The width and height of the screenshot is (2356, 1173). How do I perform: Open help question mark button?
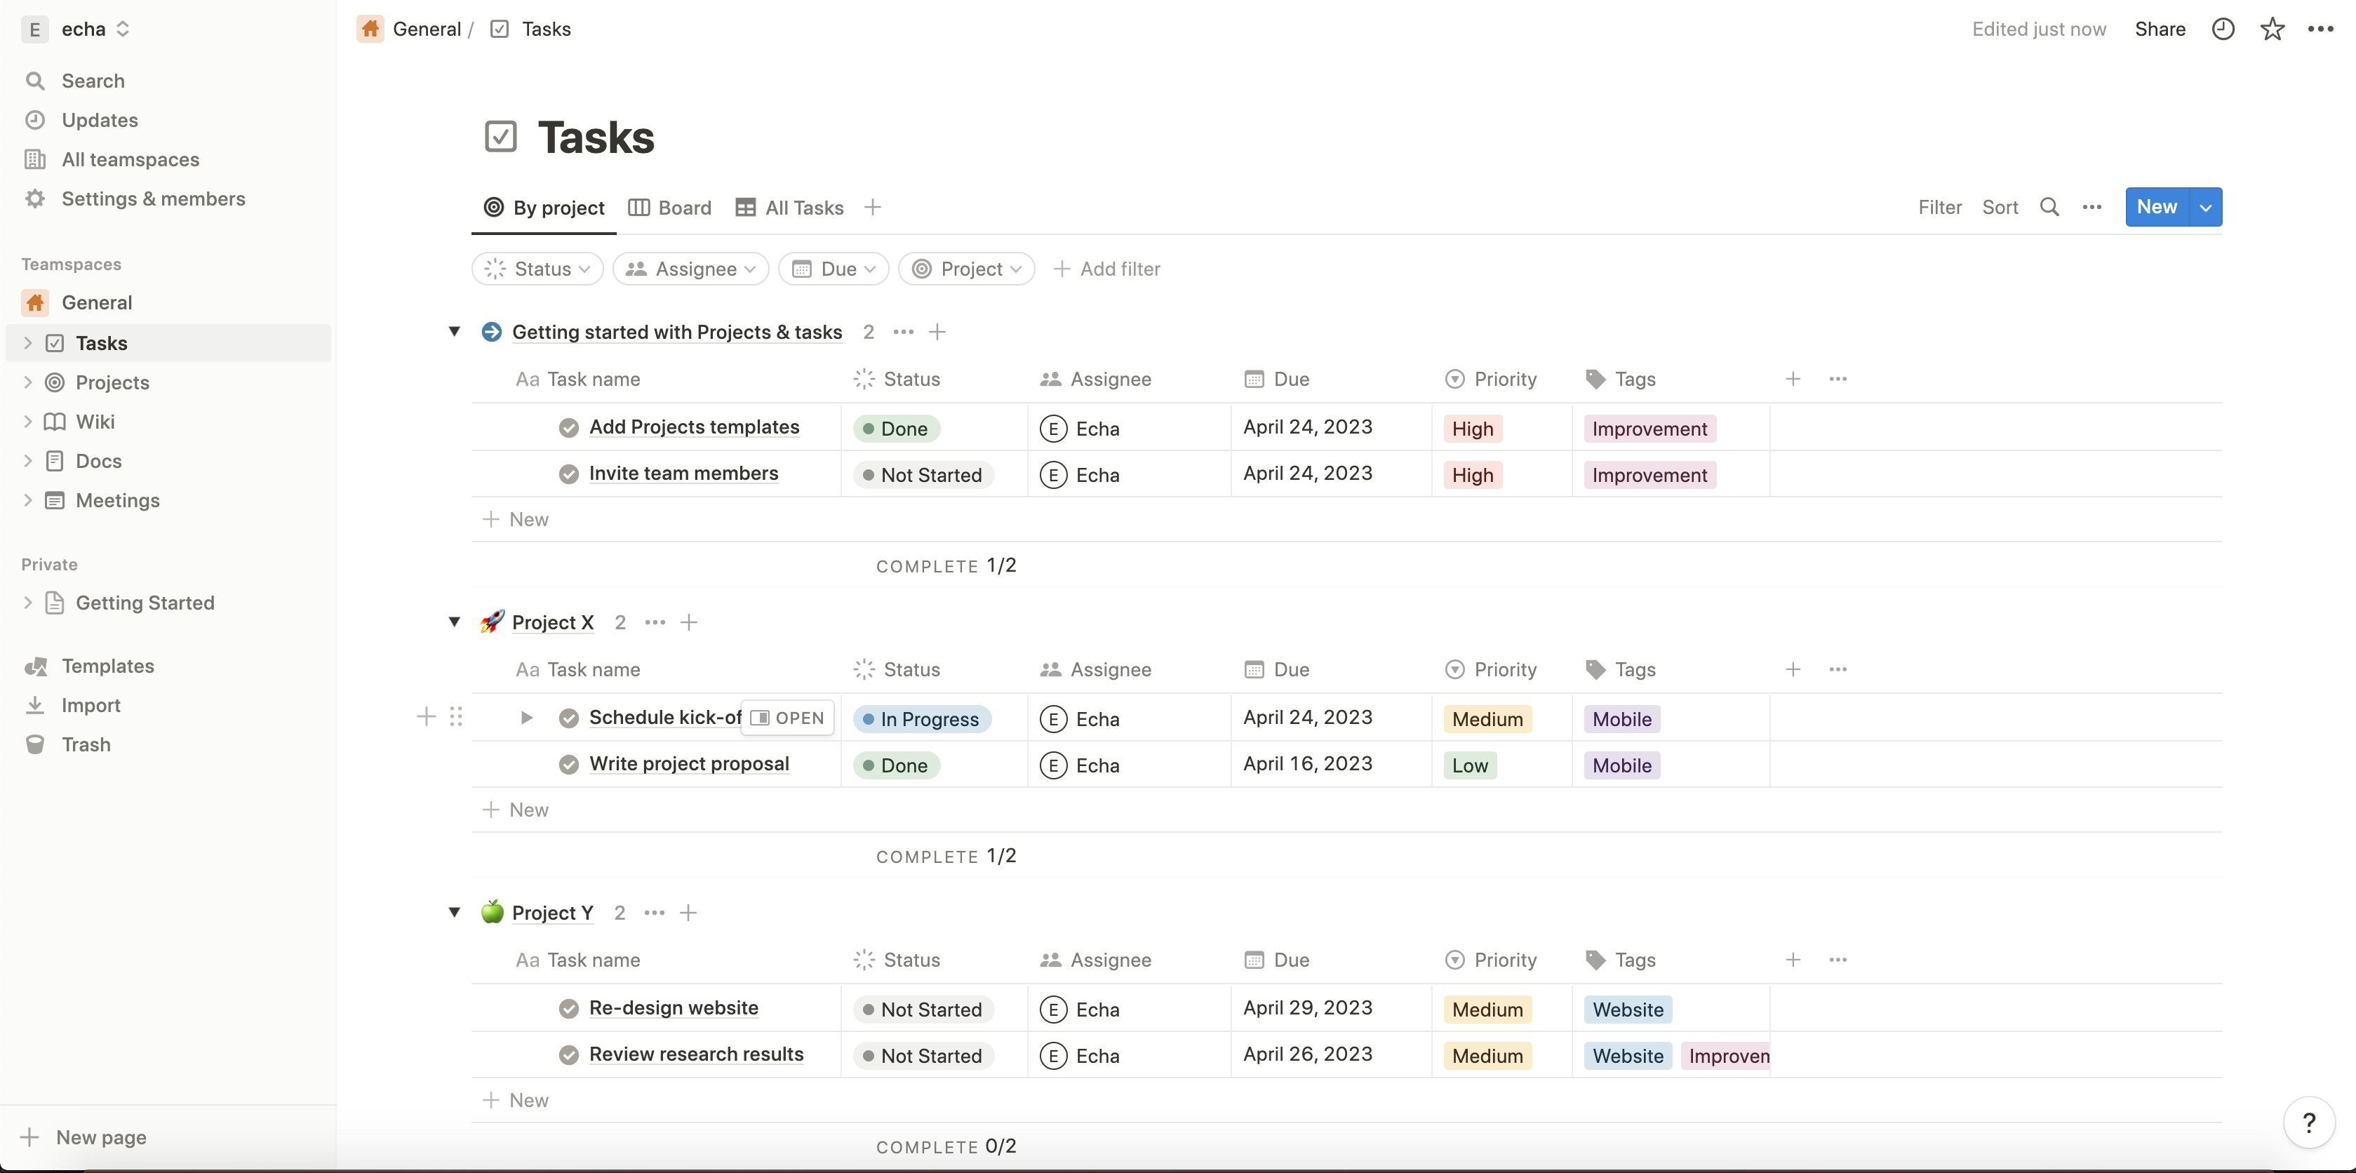tap(2308, 1122)
